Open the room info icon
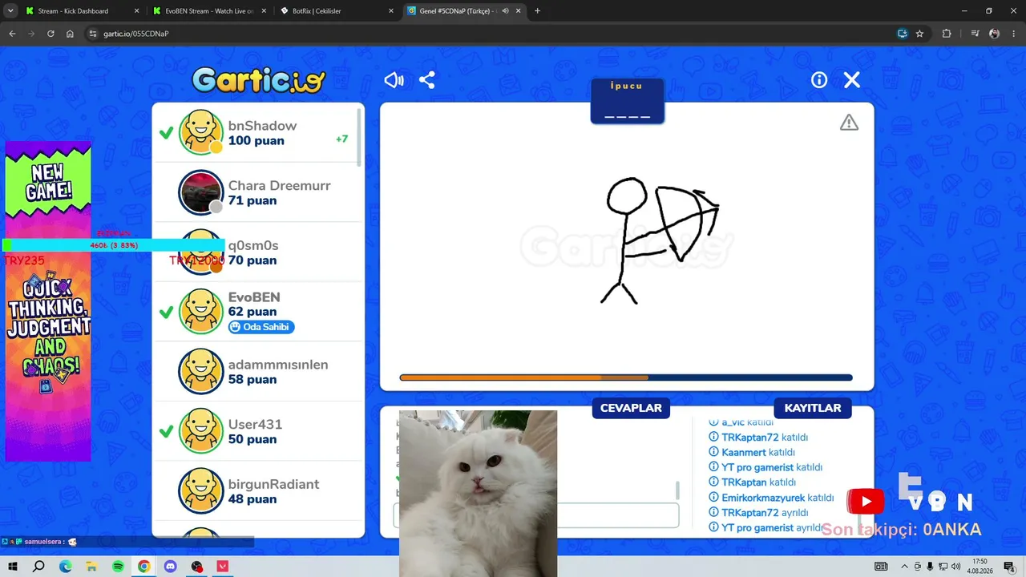The image size is (1026, 577). tap(819, 80)
